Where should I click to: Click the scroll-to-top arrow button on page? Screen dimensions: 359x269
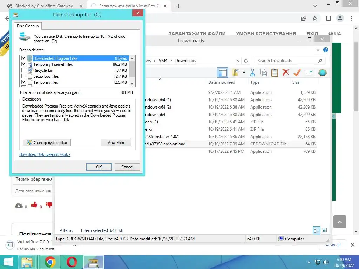[x=339, y=222]
